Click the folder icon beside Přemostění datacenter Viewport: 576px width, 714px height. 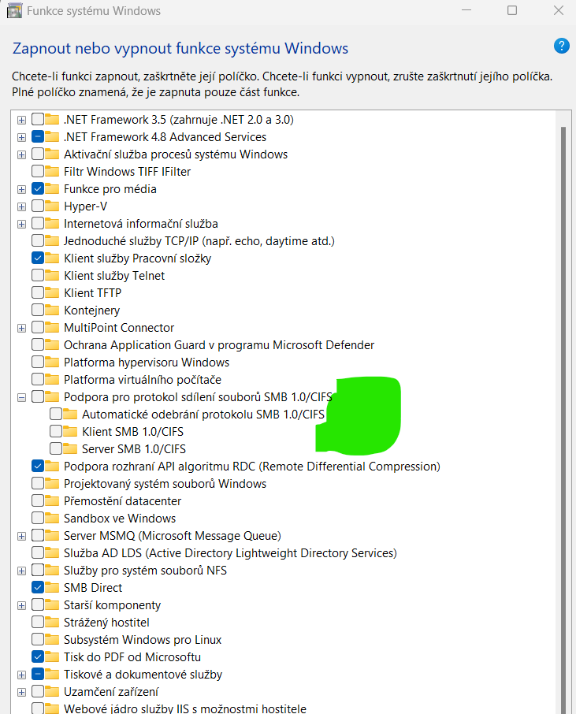(x=52, y=501)
